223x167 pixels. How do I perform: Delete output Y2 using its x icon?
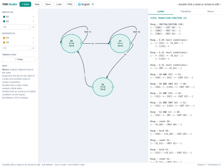click(x=33, y=42)
